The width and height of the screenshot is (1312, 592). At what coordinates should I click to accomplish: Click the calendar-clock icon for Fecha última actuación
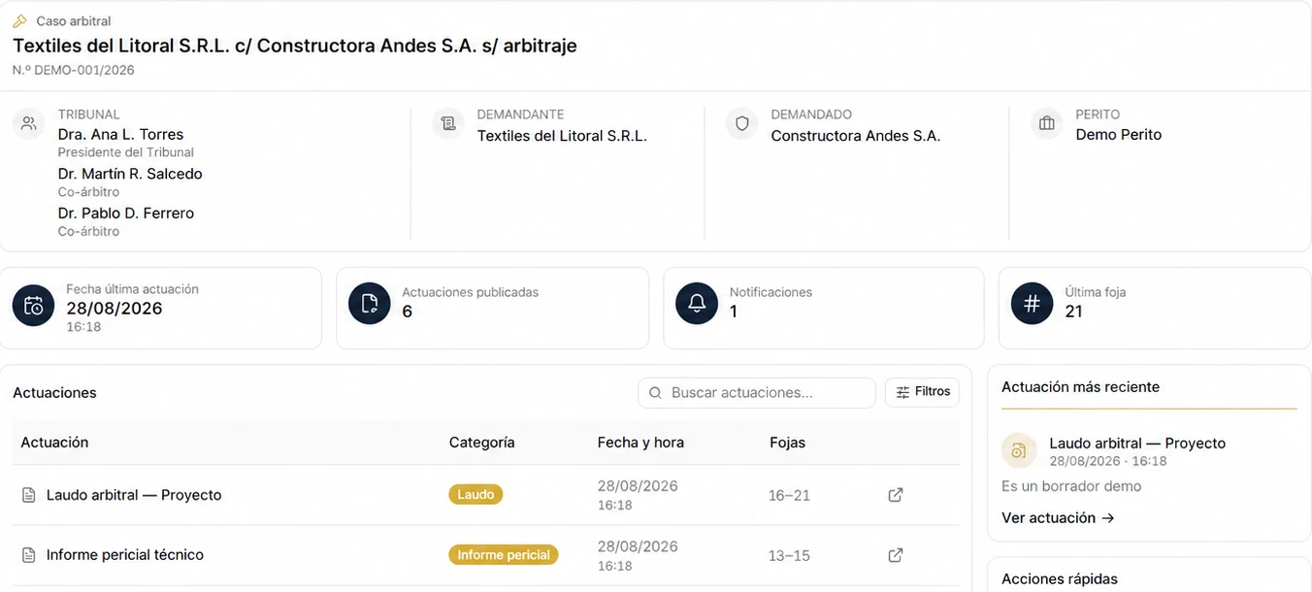(34, 305)
